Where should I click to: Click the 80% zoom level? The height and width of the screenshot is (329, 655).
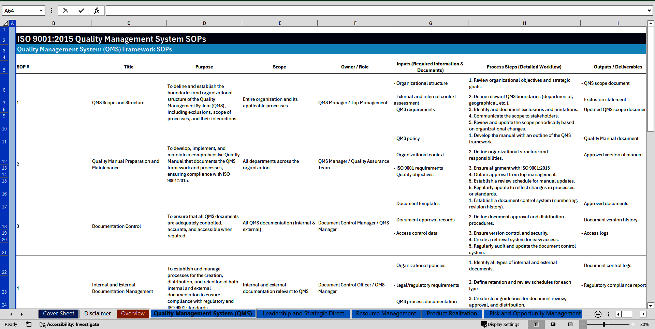[644, 324]
